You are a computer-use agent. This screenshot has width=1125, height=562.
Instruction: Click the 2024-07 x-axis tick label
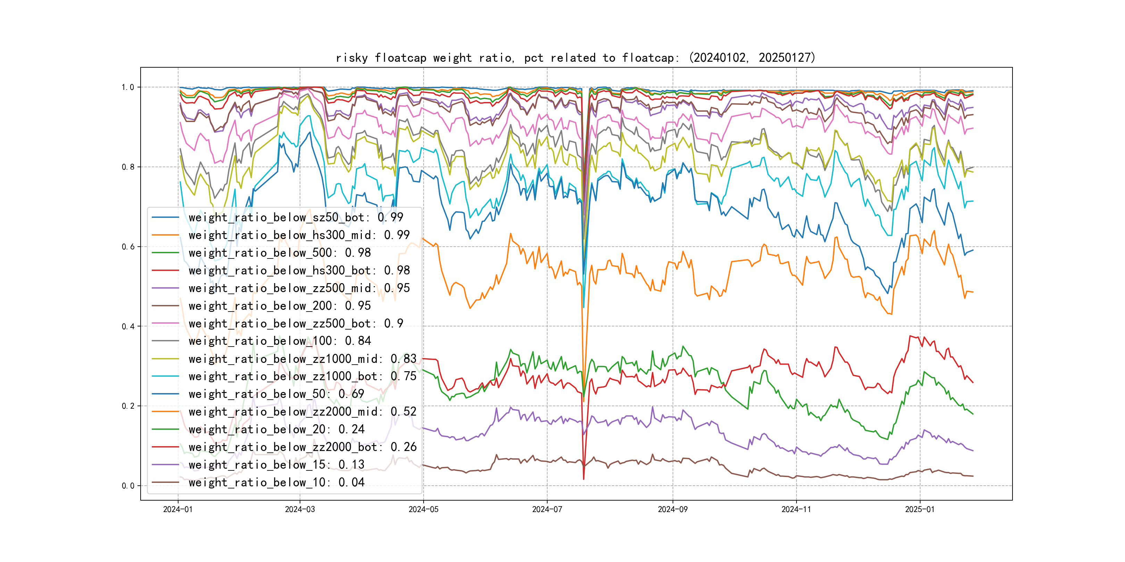[x=547, y=509]
